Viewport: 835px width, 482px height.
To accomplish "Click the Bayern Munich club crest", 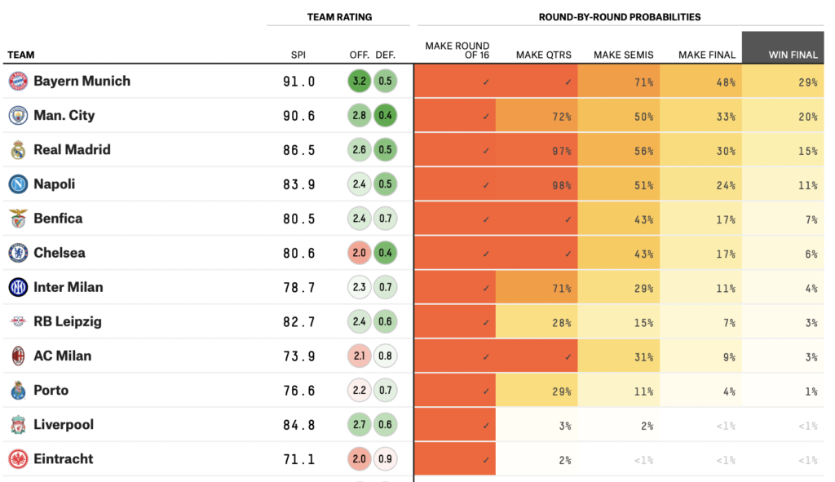I will click(x=18, y=81).
